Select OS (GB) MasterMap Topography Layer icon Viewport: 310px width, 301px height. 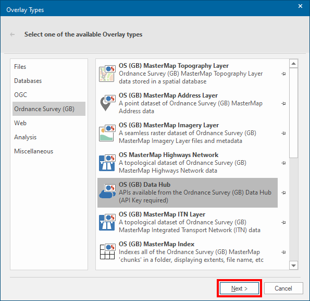(107, 74)
